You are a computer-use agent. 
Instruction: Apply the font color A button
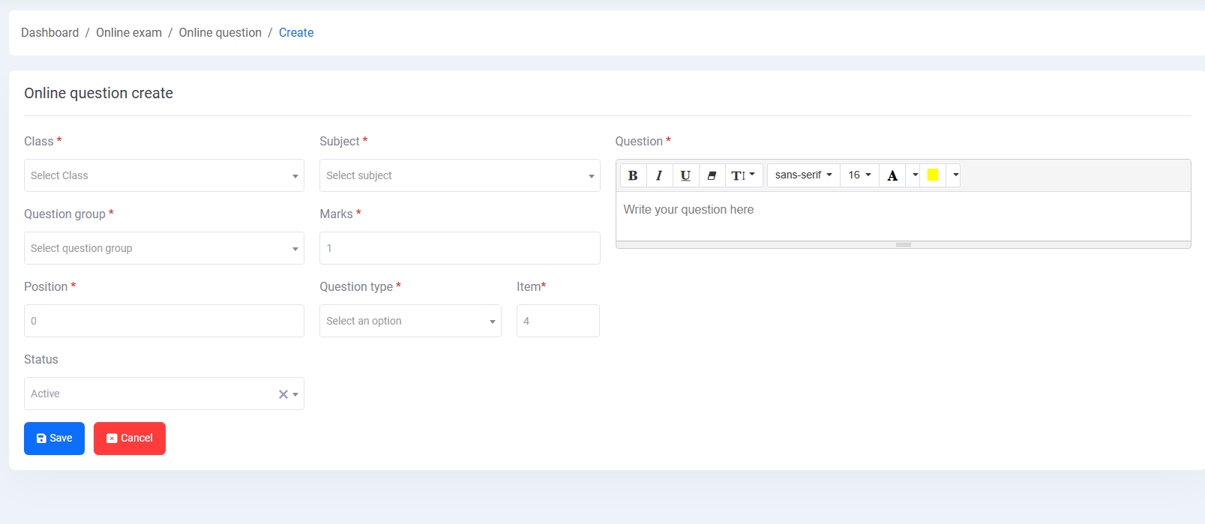892,175
